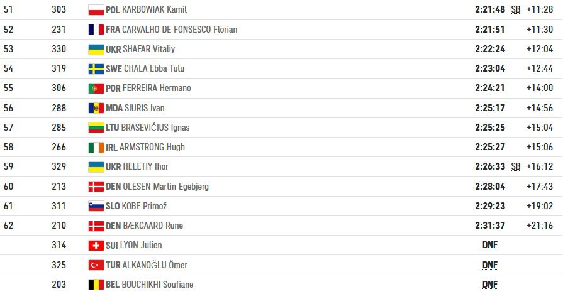Screen dimensions: 563x294
Task: Click the Sweden flag next to CHALA Ebba Tulu
Action: point(96,68)
